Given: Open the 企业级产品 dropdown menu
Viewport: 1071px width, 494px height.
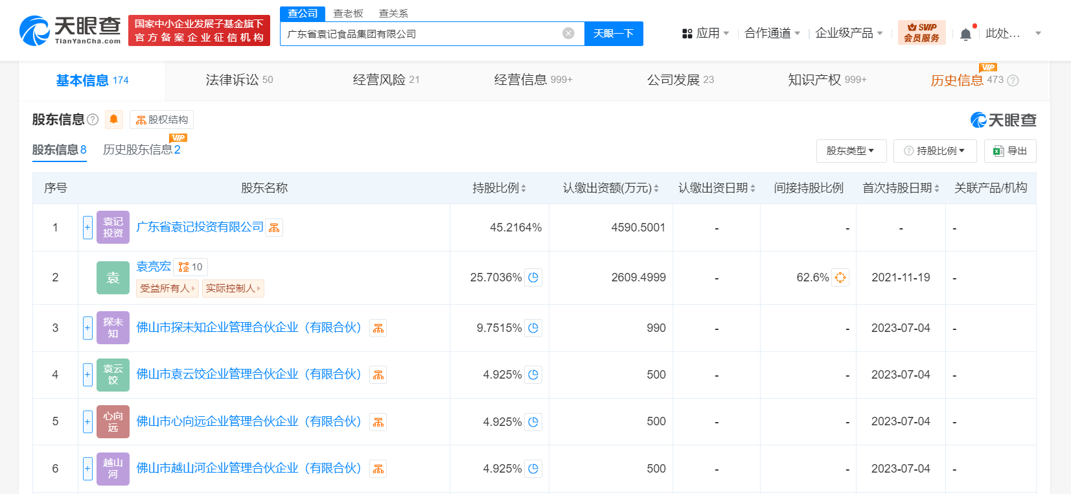Looking at the screenshot, I should coord(849,33).
